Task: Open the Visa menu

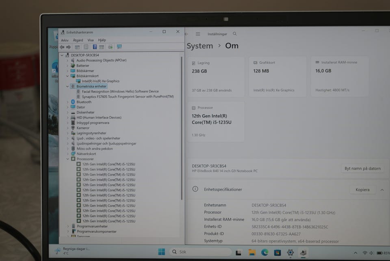Action: [90, 40]
